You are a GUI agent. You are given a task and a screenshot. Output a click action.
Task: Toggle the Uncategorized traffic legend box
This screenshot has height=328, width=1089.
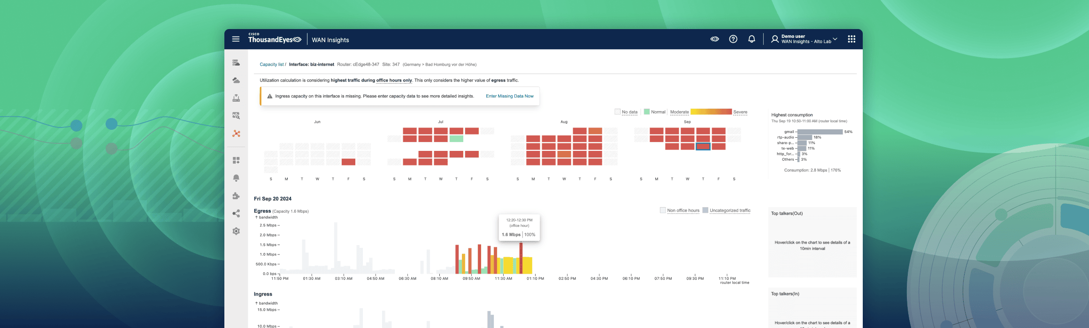[705, 210]
